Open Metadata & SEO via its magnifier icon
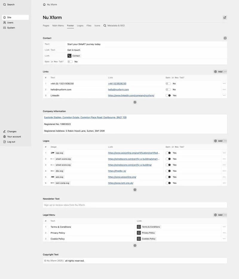 pyautogui.click(x=104, y=25)
